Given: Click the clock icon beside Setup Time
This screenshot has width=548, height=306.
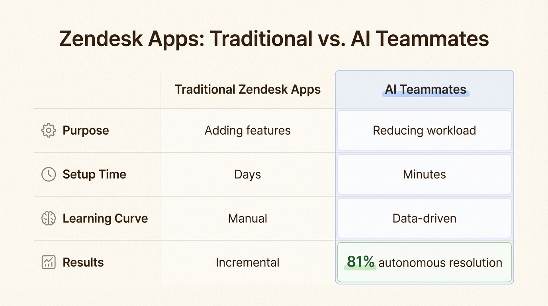Looking at the screenshot, I should click(x=49, y=174).
